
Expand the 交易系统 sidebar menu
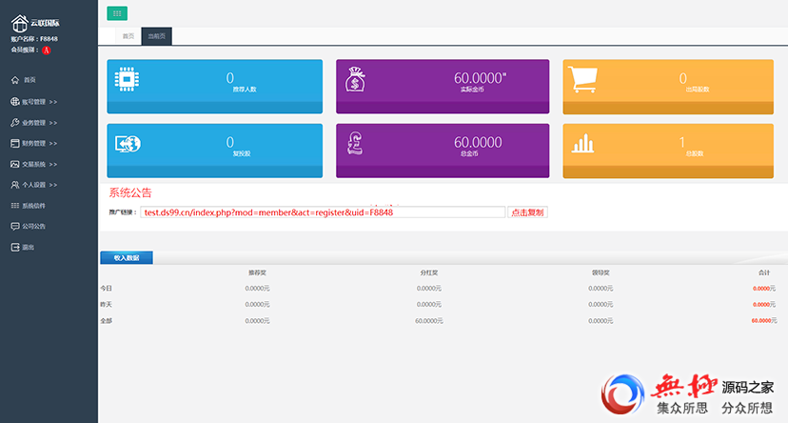point(38,165)
